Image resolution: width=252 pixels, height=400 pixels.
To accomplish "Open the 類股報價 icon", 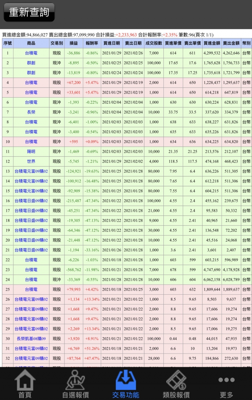I will [x=176, y=384].
